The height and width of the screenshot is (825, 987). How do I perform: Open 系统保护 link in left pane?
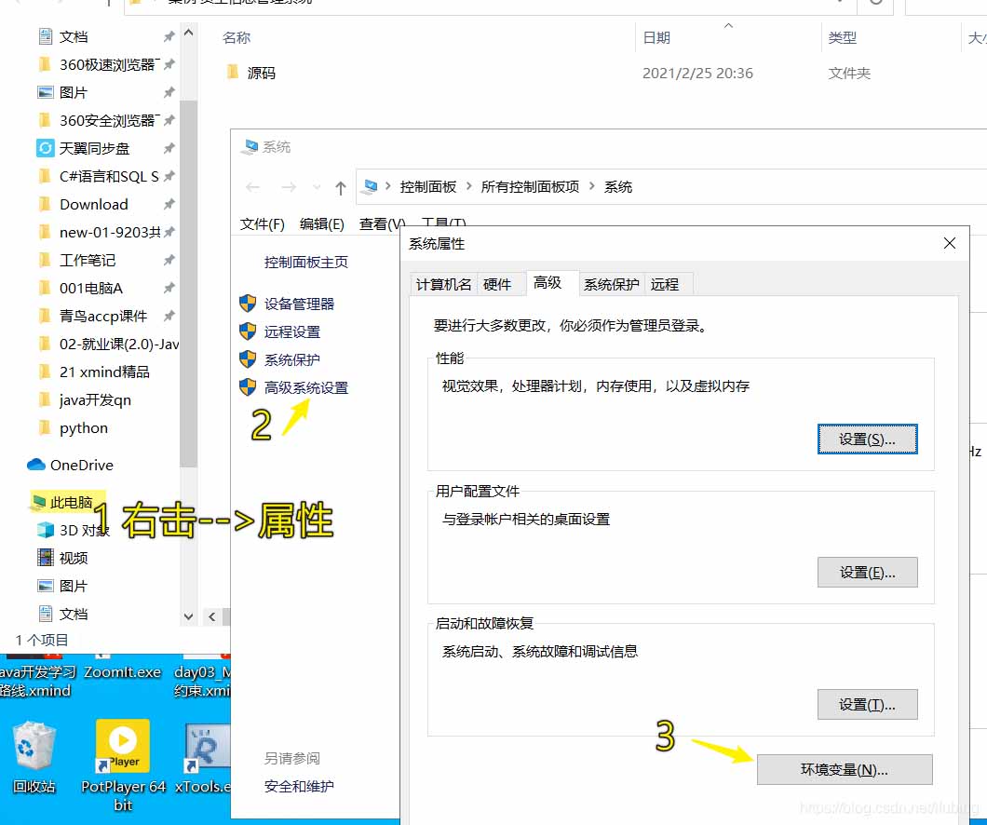(x=292, y=360)
